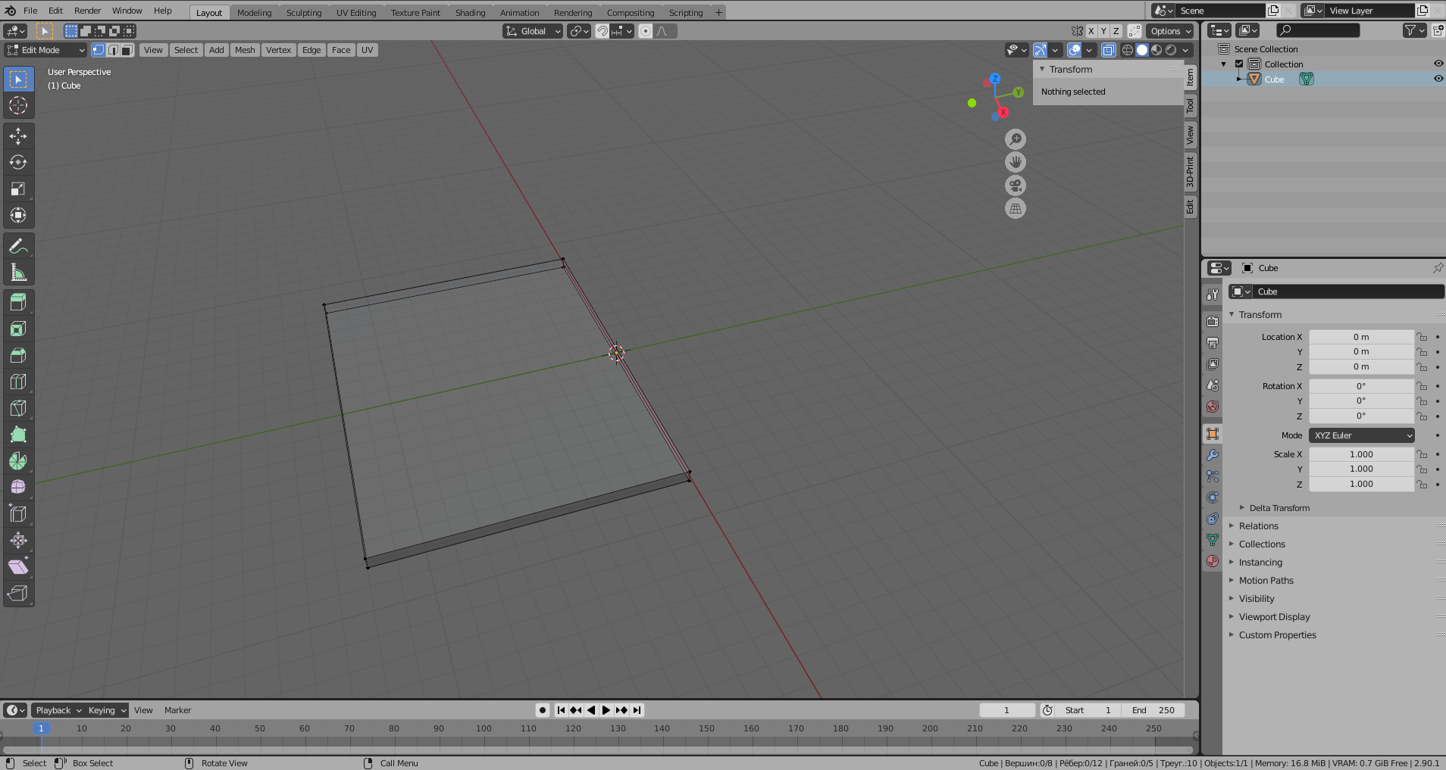Click the camera view icon in the viewport
1446x770 pixels.
[x=1015, y=185]
